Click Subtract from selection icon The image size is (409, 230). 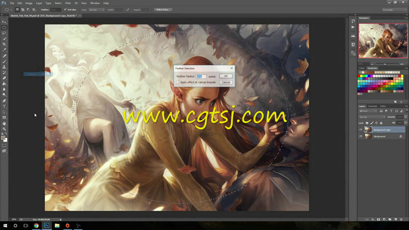click(x=28, y=10)
